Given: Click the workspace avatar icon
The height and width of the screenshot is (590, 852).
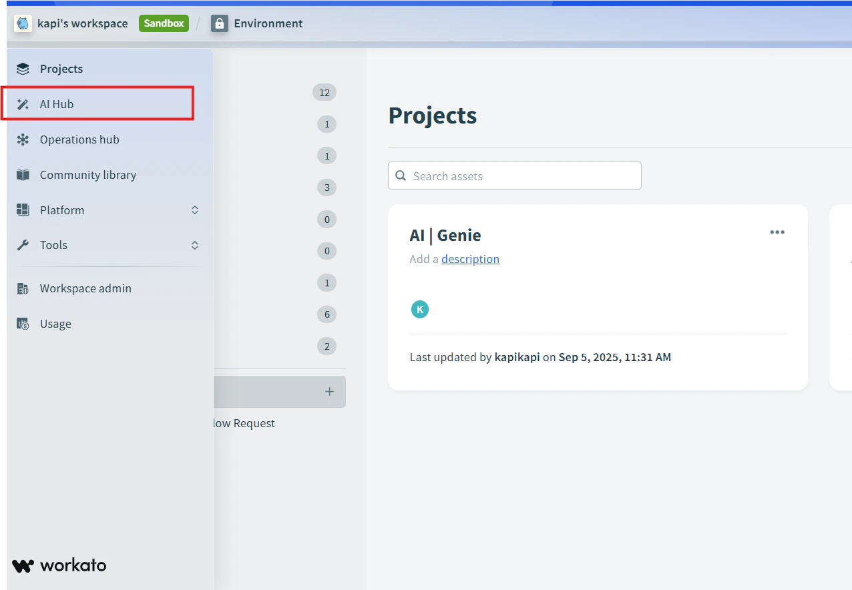Looking at the screenshot, I should (x=23, y=23).
